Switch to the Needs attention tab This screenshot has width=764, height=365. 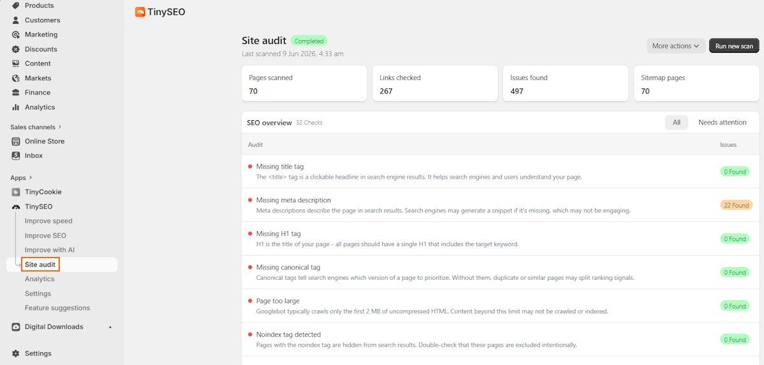[x=723, y=122]
